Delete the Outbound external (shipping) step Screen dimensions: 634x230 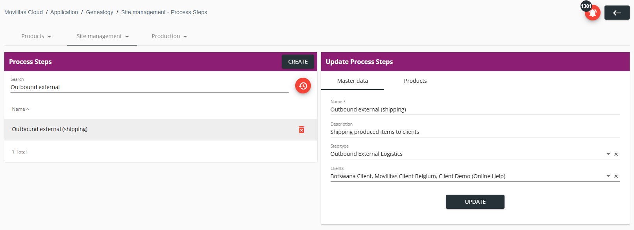pyautogui.click(x=301, y=130)
